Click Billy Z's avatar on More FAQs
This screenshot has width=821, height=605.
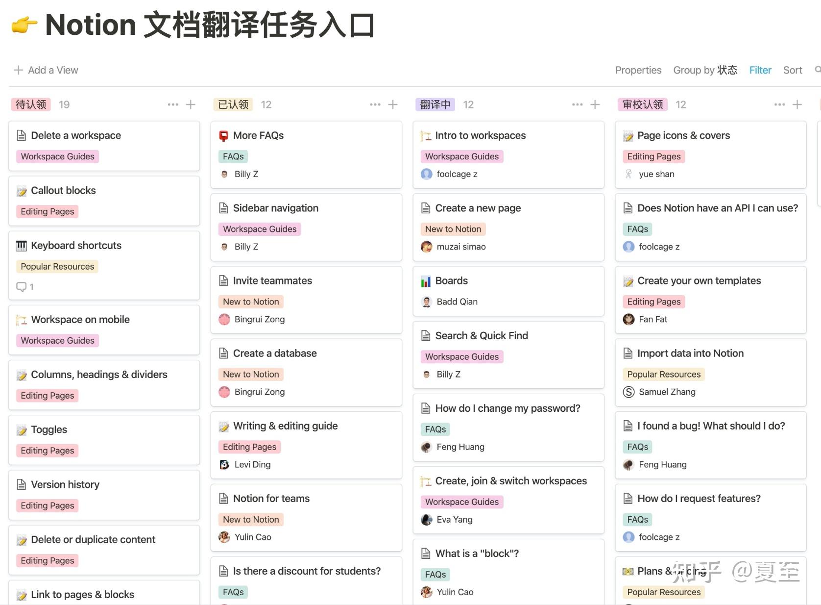[x=223, y=174]
